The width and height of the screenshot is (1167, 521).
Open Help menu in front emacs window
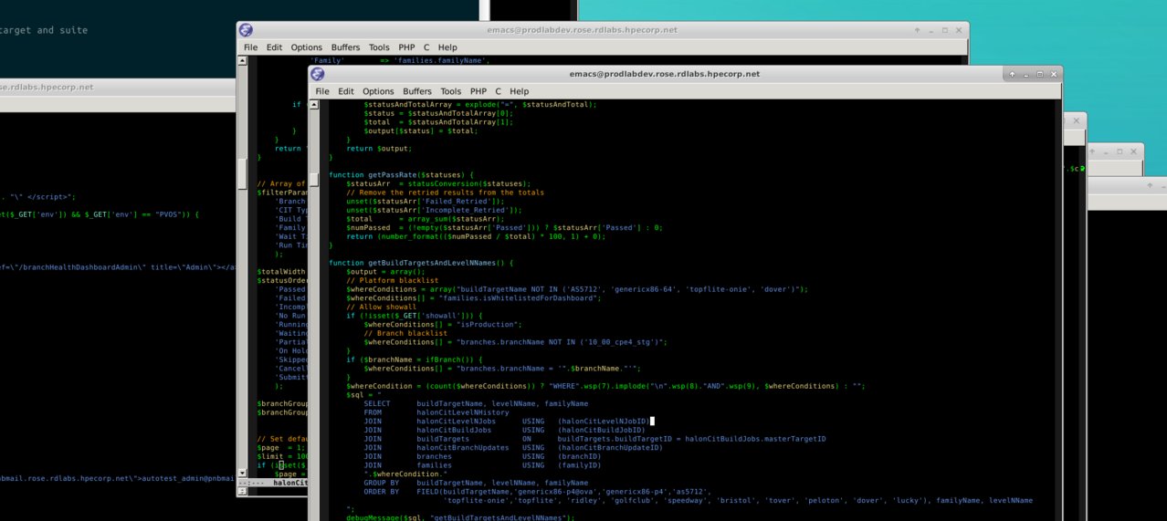pyautogui.click(x=519, y=91)
